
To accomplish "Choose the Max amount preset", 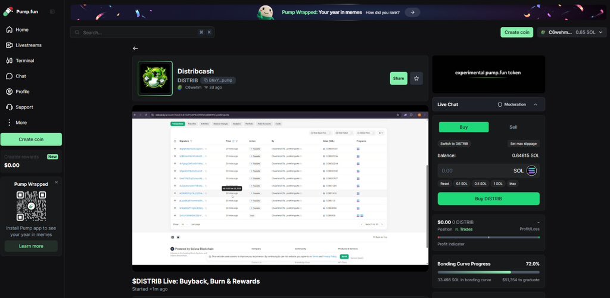I will point(513,184).
